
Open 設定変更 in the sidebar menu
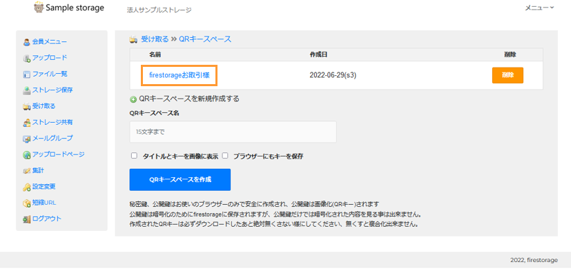[43, 187]
